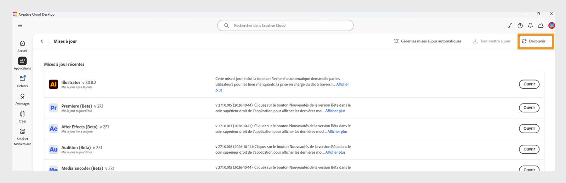566x183 pixels.
Task: Click Afficher plus for After Effects (Beta)
Action: [337, 131]
